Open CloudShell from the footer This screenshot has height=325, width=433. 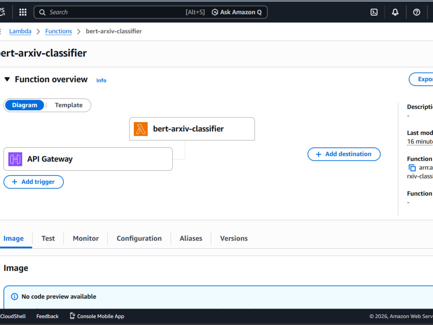tap(13, 316)
